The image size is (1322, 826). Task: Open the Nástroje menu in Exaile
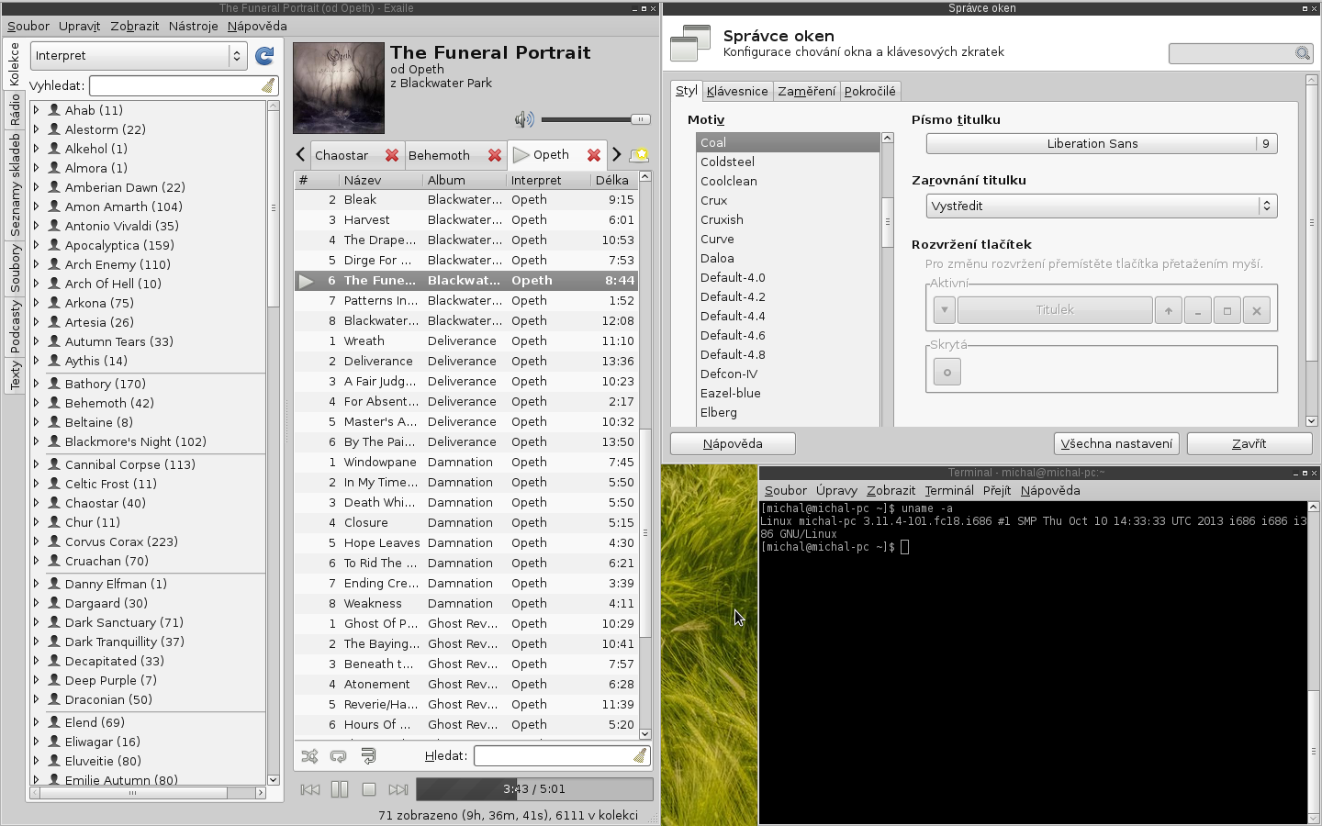click(x=193, y=26)
